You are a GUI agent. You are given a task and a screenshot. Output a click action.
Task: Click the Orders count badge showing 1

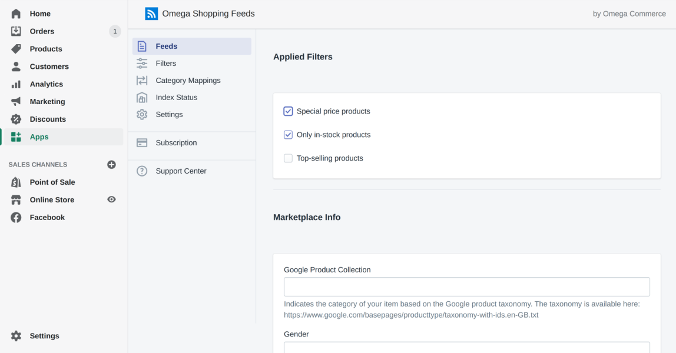(115, 31)
